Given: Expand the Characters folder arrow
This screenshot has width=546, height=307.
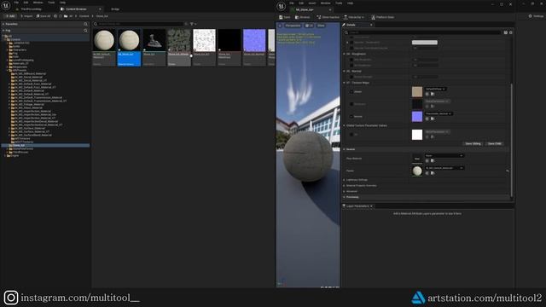Looking at the screenshot, I should (8, 49).
